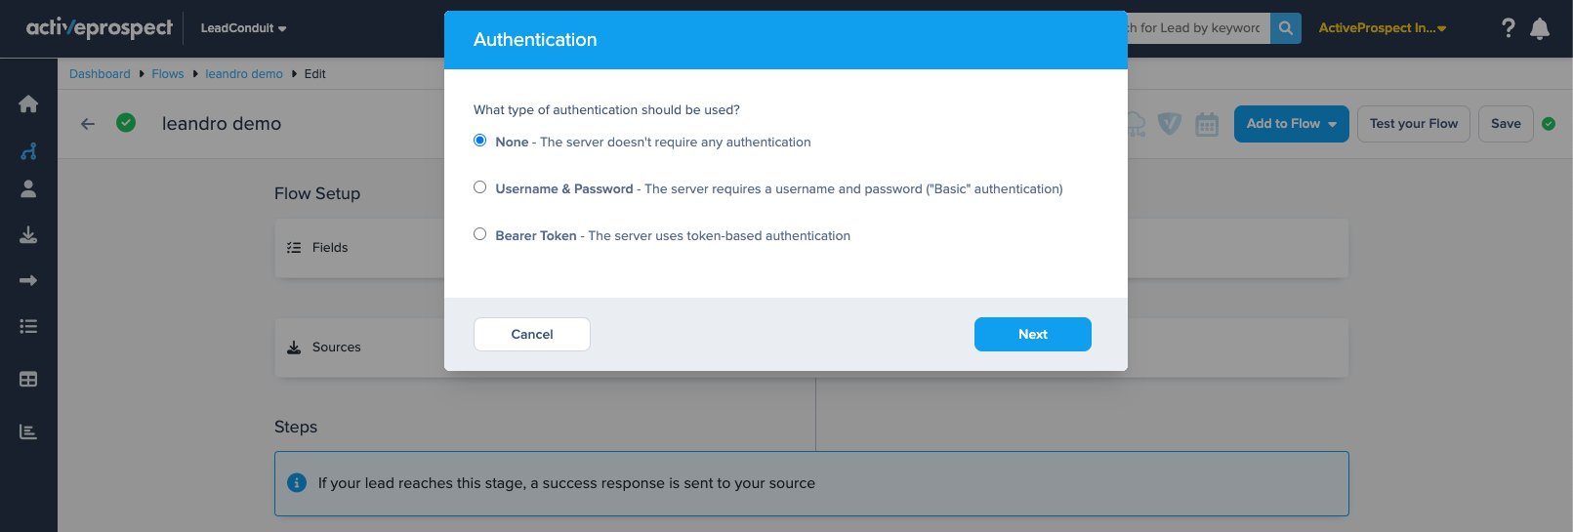The image size is (1573, 532).
Task: Click the search magnifier icon
Action: click(1286, 28)
